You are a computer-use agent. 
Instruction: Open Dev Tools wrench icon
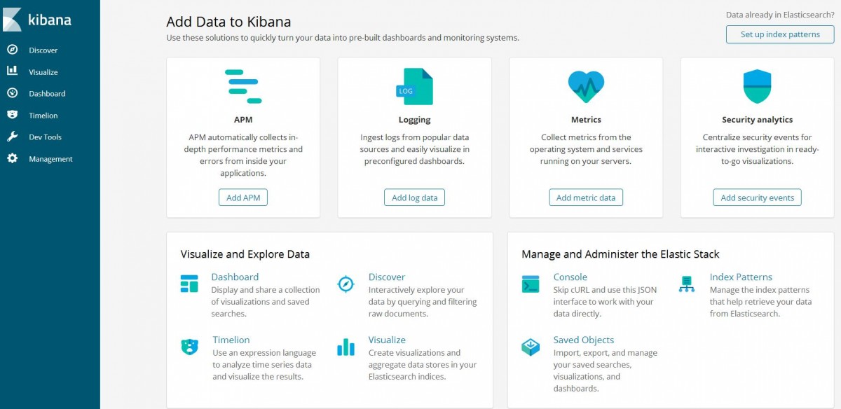click(x=12, y=137)
